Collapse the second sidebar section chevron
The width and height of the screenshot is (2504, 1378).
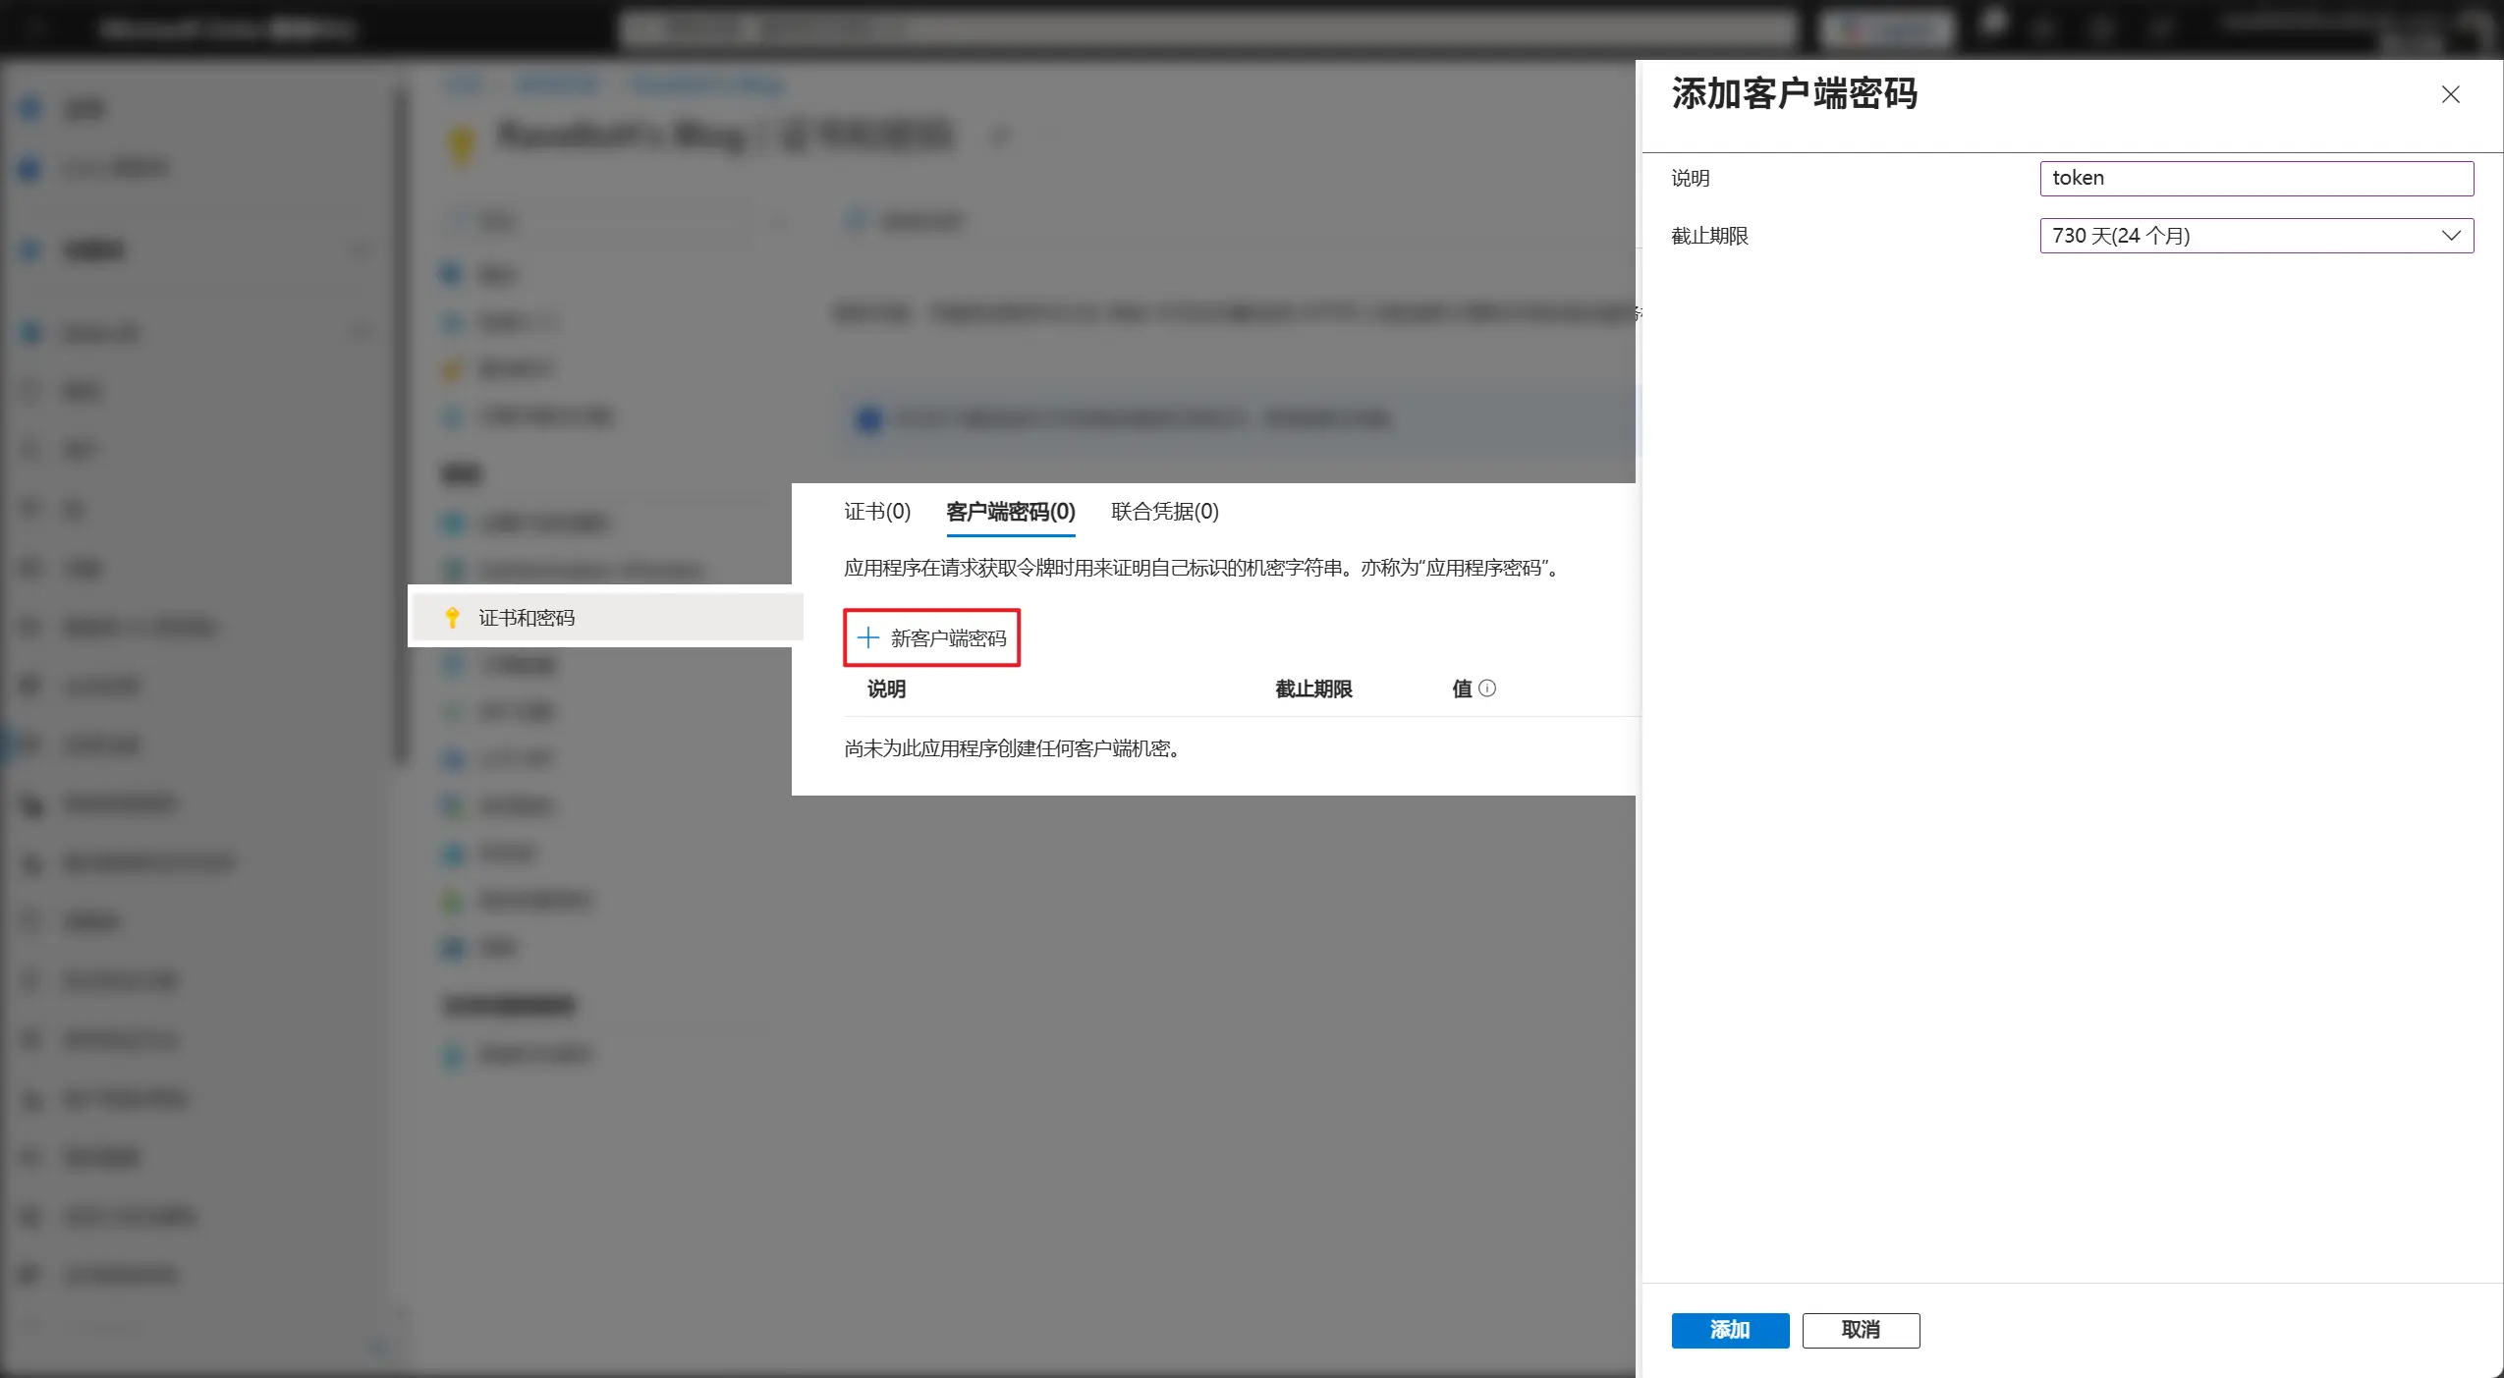[360, 332]
